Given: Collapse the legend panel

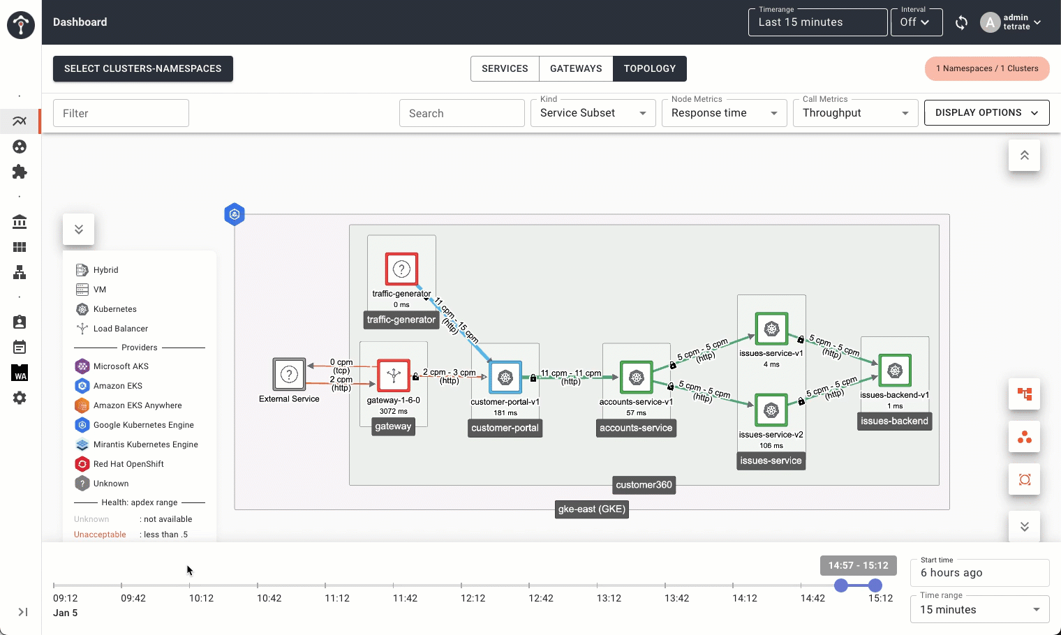Looking at the screenshot, I should pos(78,230).
